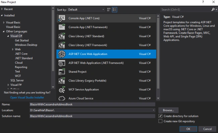
Task: Enable Create new Git repository checkbox
Action: tap(160, 121)
